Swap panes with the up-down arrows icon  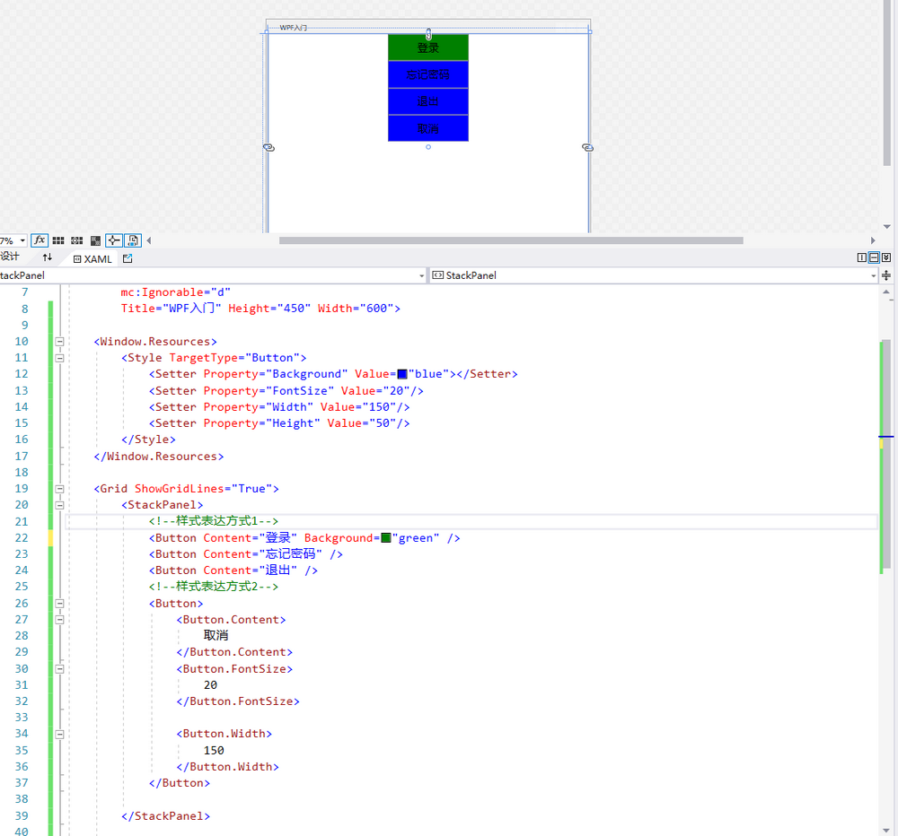(48, 257)
